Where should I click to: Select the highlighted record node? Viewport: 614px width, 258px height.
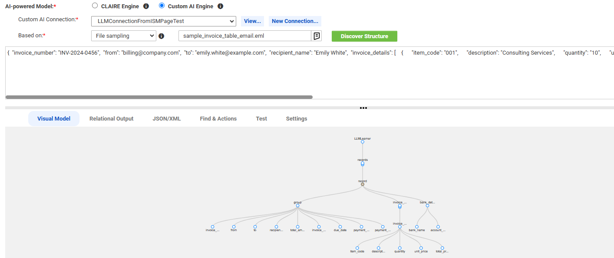(363, 184)
